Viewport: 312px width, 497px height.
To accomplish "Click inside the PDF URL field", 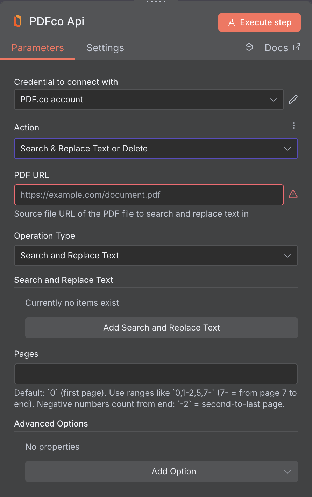I will tap(149, 195).
